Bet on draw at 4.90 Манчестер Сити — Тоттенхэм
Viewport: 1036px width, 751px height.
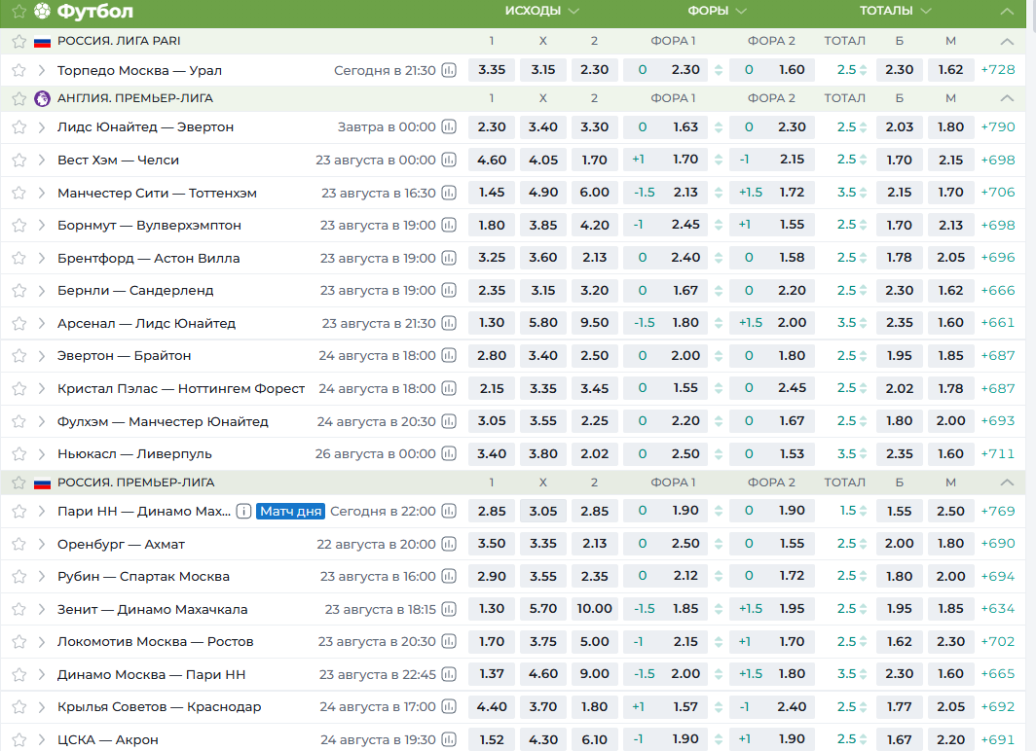click(543, 193)
